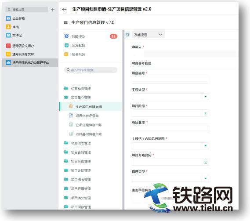
Task: Select 生产项目创建申请 in the tree
Action: (x=91, y=106)
